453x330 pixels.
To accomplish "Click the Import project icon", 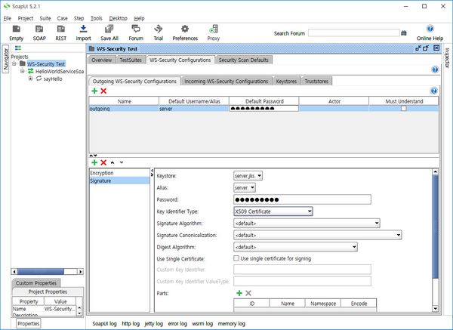I will pyautogui.click(x=83, y=32).
